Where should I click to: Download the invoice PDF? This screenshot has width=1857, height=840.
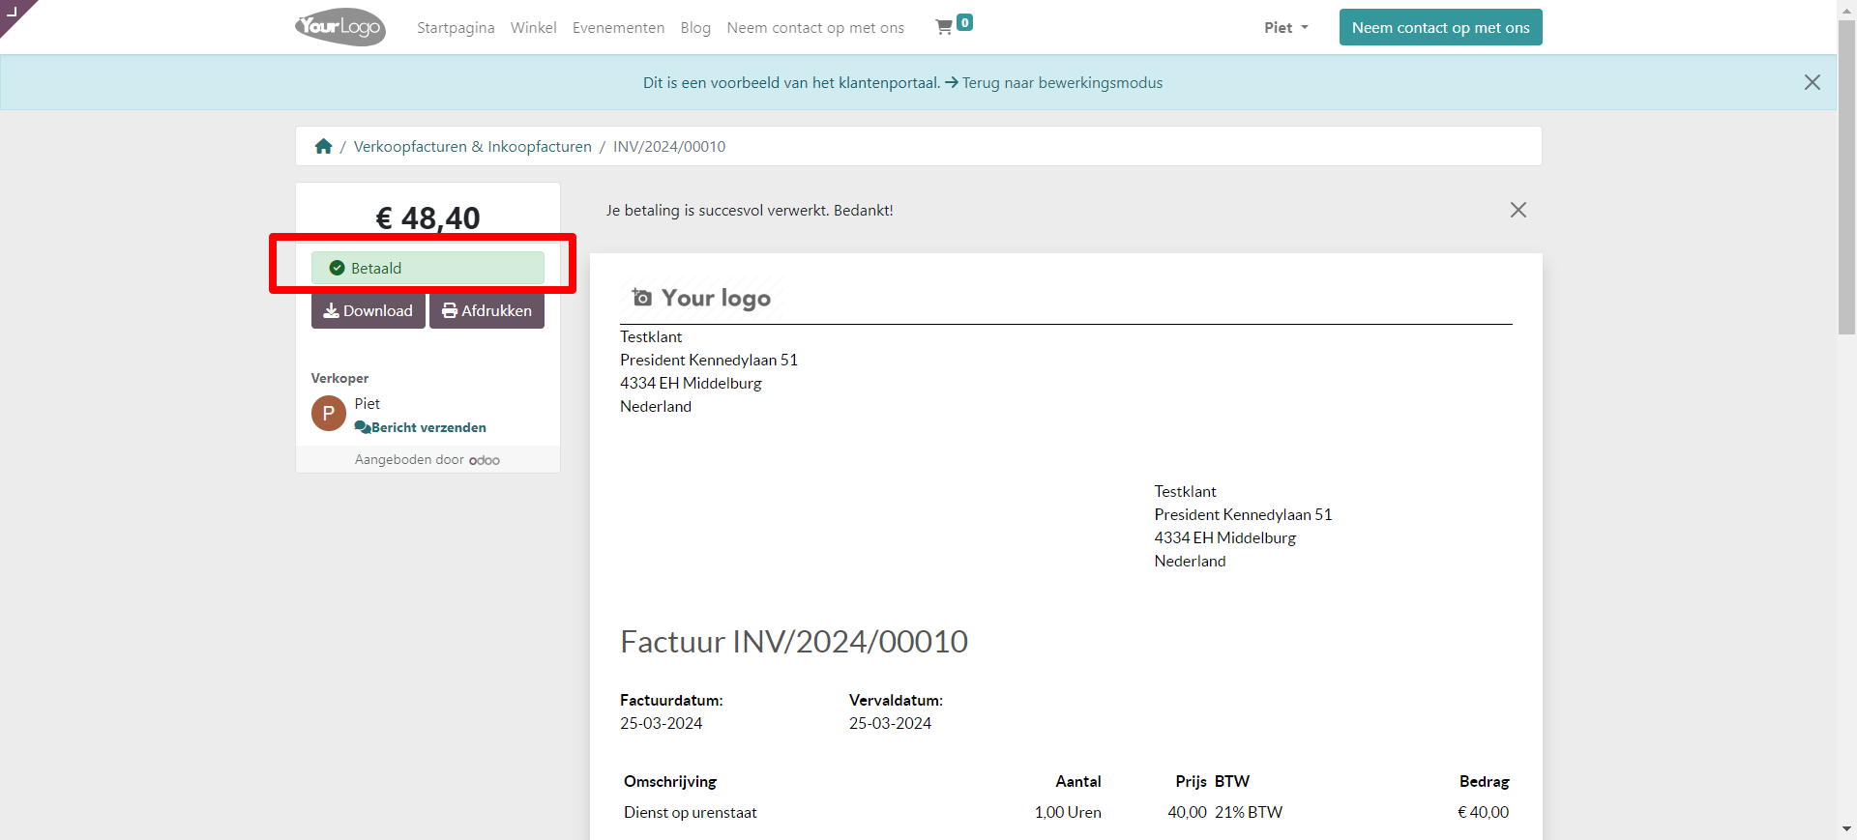(x=368, y=310)
